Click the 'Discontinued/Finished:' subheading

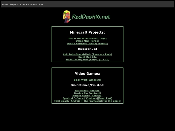[x=87, y=85]
